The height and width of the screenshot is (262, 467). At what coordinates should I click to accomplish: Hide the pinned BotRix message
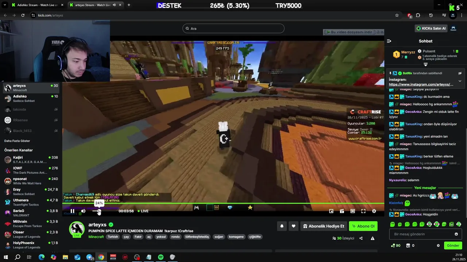tap(460, 73)
